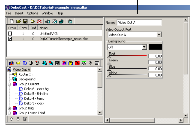Click the yellow hand icon
This screenshot has height=125, width=190.
pos(71,63)
